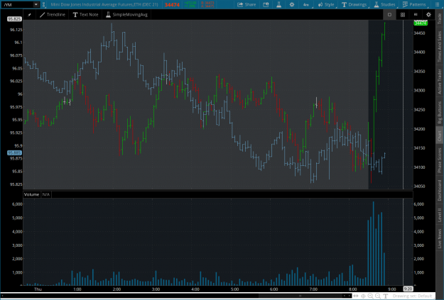Image resolution: width=444 pixels, height=300 pixels.
Task: Open the Drawings menu
Action: (354, 4)
